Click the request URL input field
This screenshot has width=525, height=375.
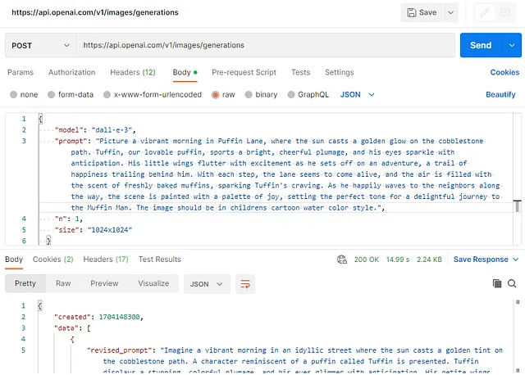tap(266, 45)
